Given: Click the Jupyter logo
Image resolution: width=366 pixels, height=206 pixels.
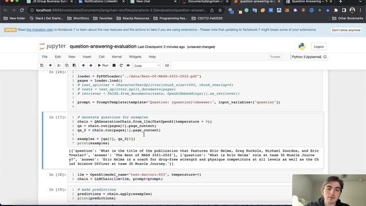Looking at the screenshot, I should tap(53, 46).
